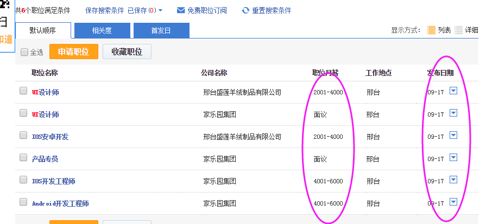
Task: Expand details for 家乐园集团 UI设计师 row
Action: [x=453, y=113]
